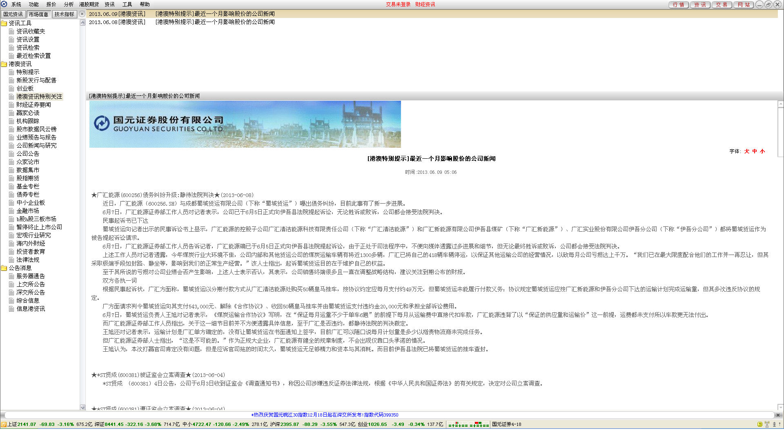Open 新股发行与配售 document icon
The height and width of the screenshot is (430, 784).
(11, 80)
